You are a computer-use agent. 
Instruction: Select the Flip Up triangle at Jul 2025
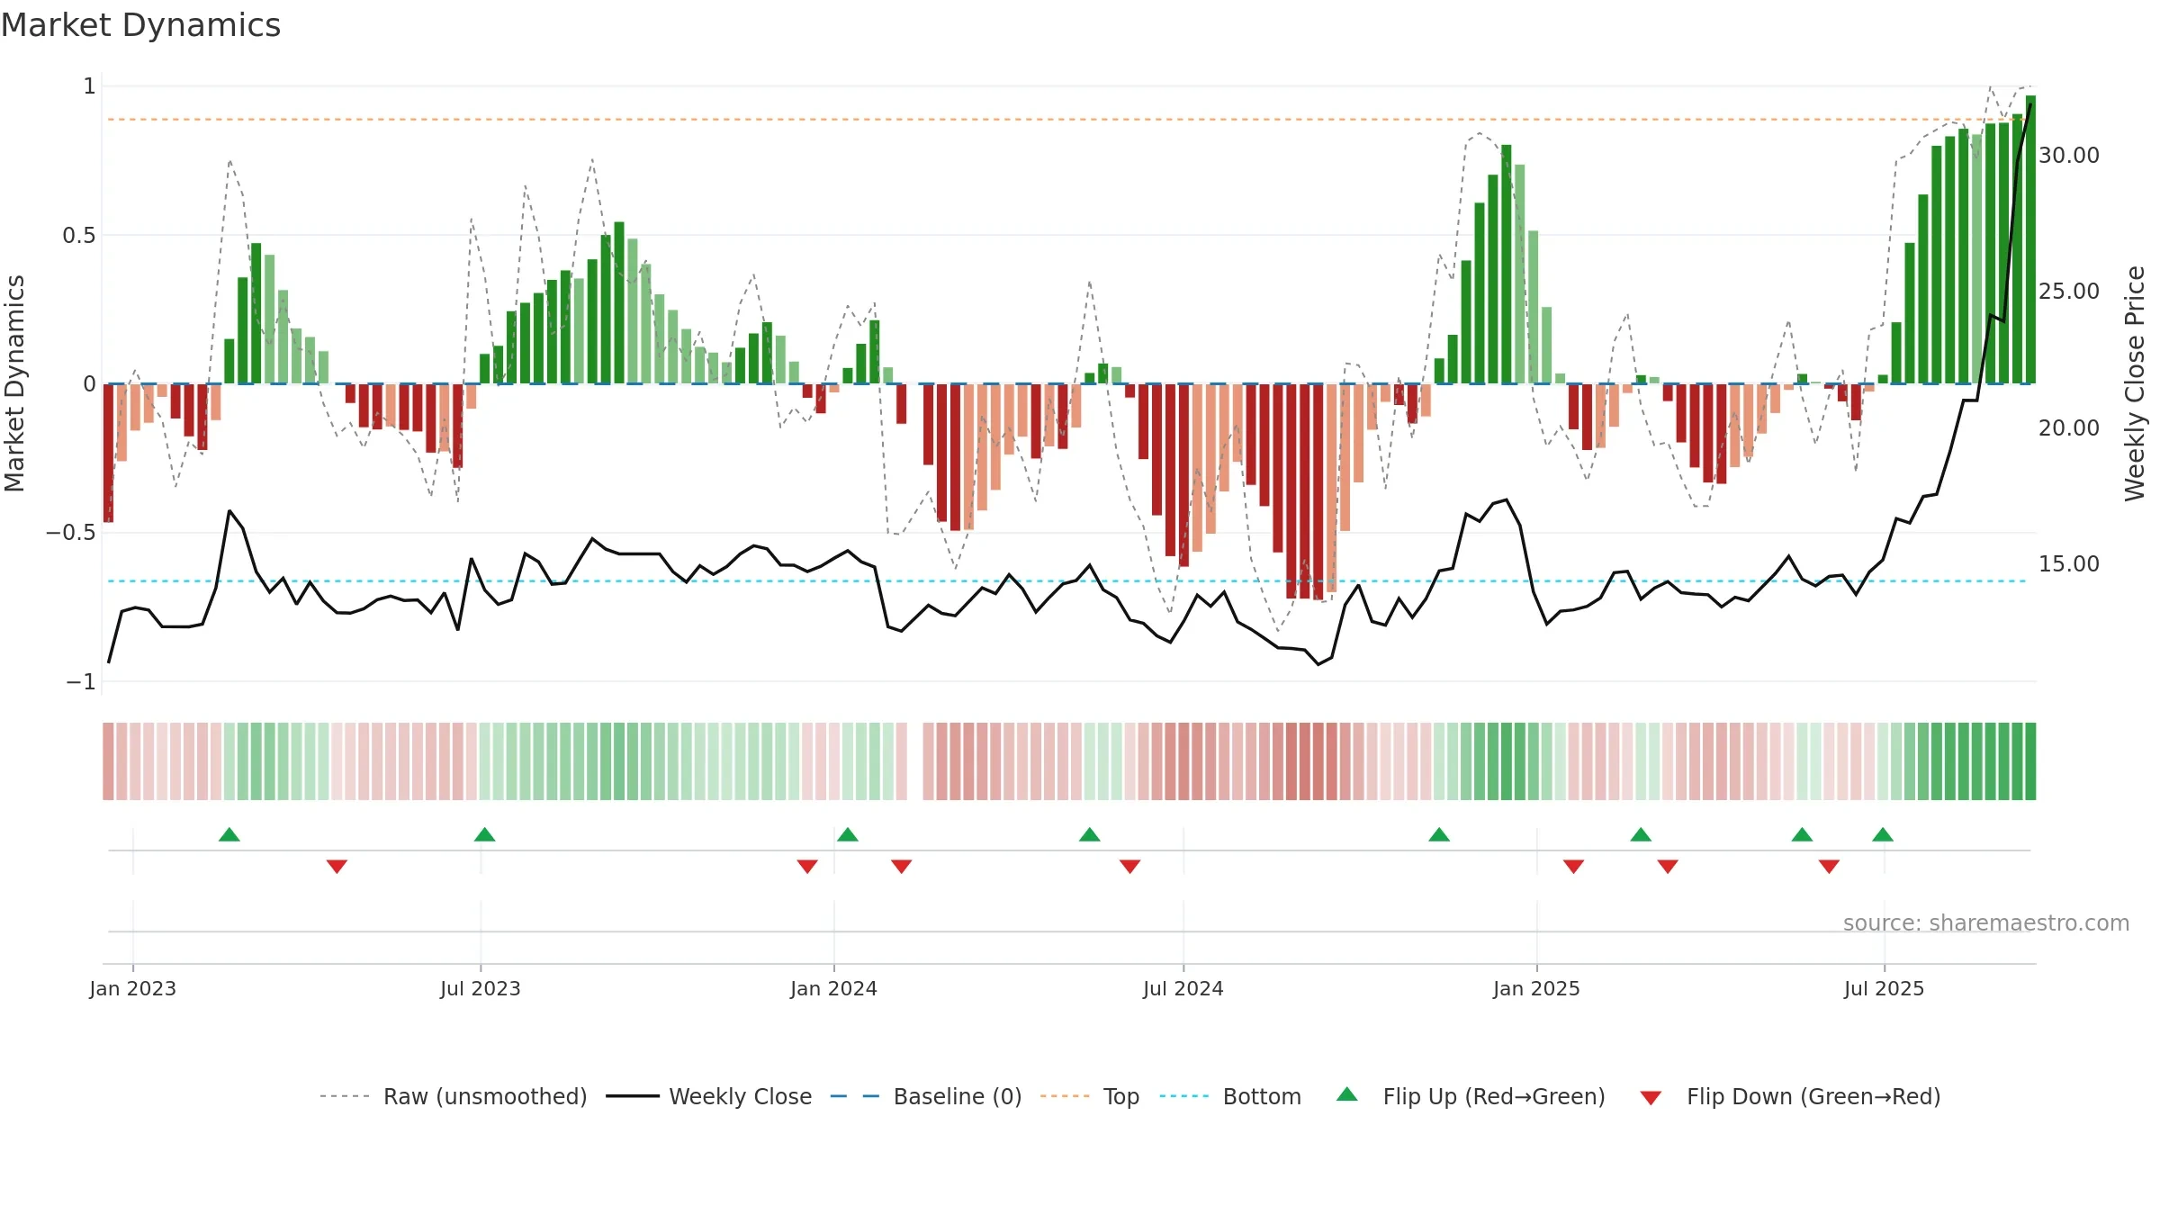(x=1883, y=834)
